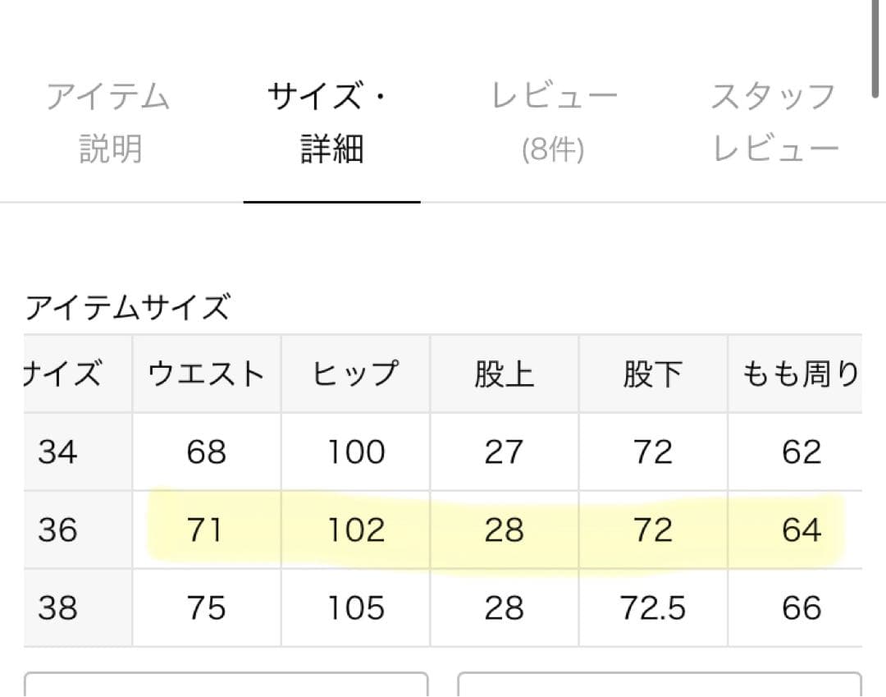The height and width of the screenshot is (697, 886).
Task: Click the page scrollbar at the right edge
Action: point(878,49)
